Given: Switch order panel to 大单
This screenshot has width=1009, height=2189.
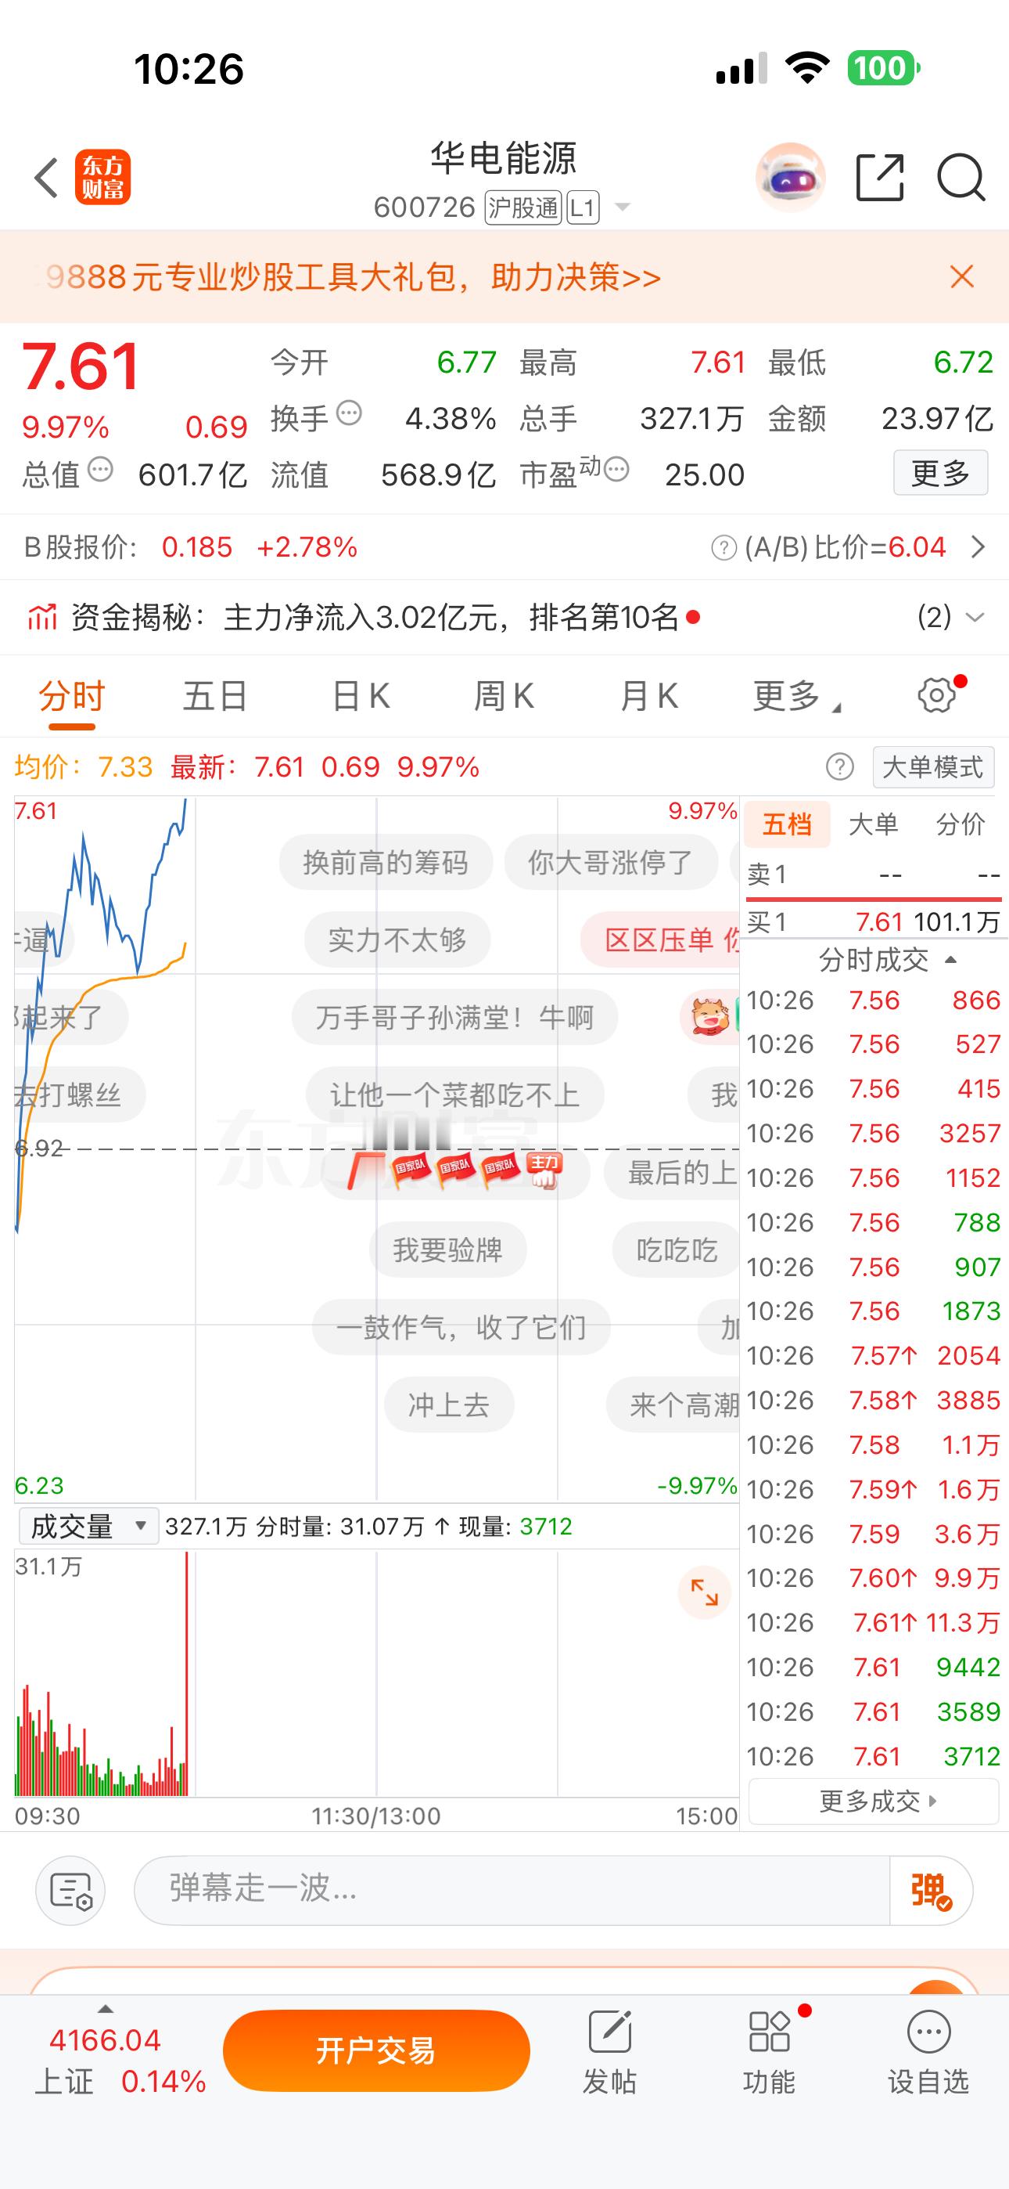Looking at the screenshot, I should tap(874, 824).
